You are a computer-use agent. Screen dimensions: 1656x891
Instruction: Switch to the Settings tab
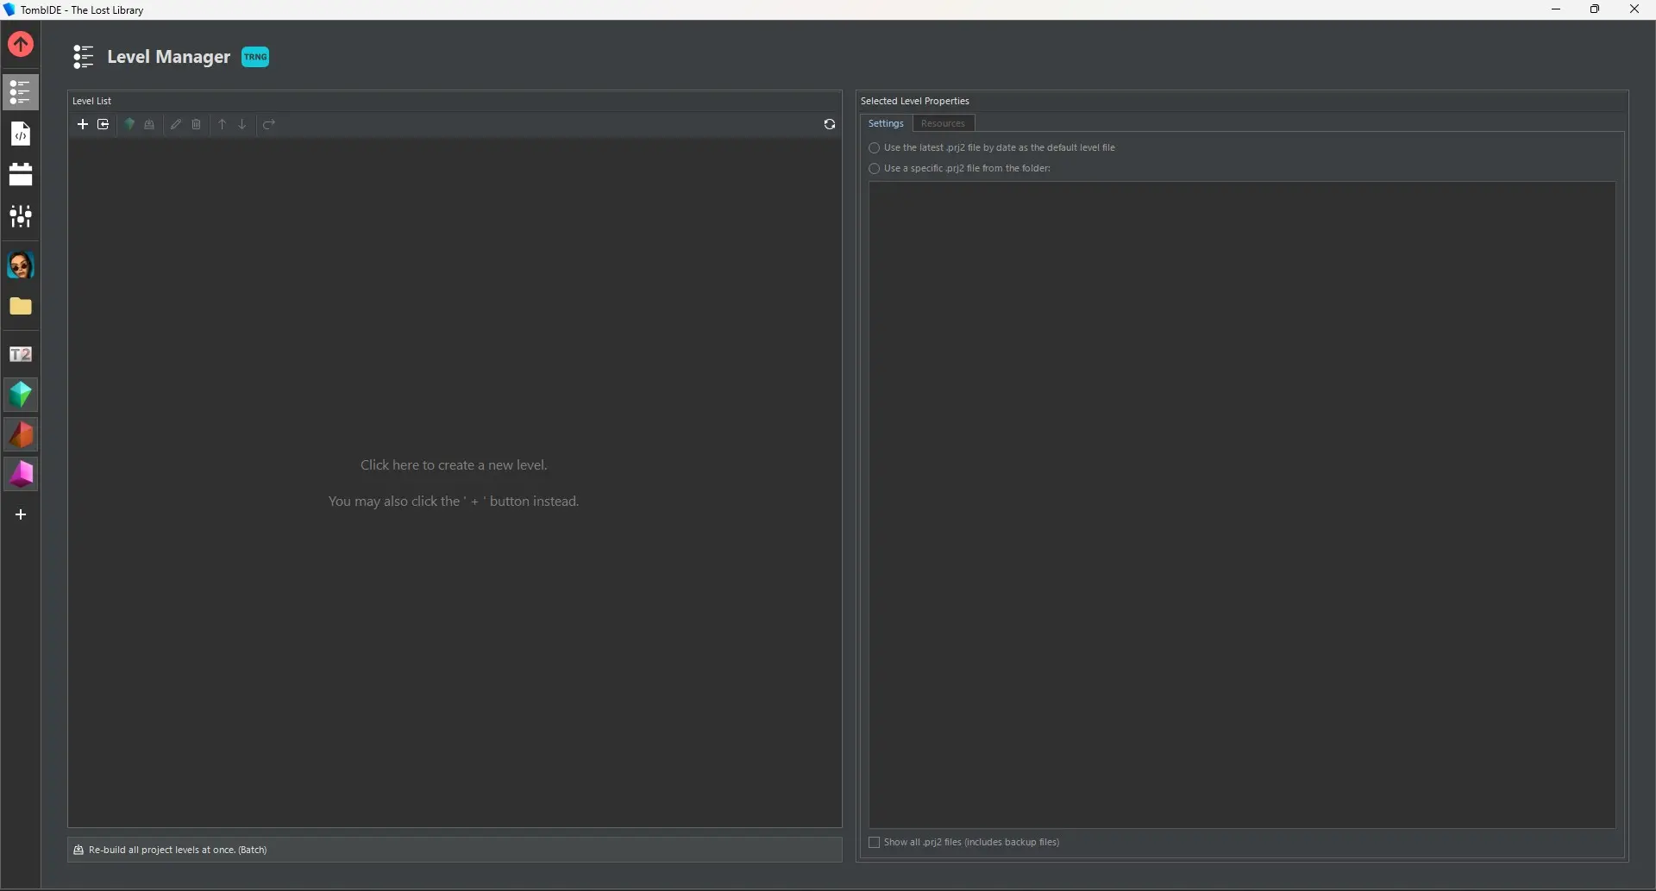(886, 123)
